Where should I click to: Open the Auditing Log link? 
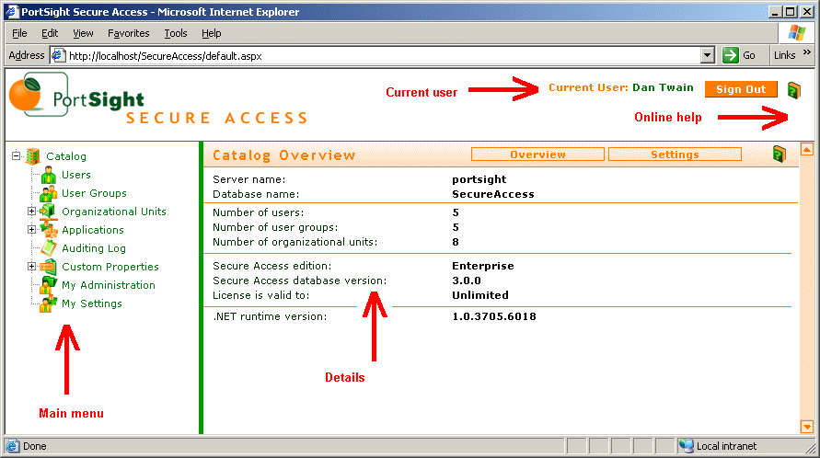[x=94, y=248]
